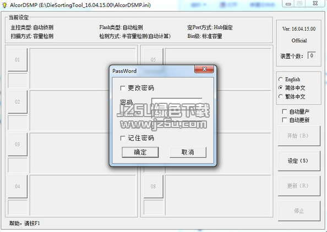Screen dimensions: 327x232
Task: Enable the 自动更新 checkbox
Action: (284, 120)
